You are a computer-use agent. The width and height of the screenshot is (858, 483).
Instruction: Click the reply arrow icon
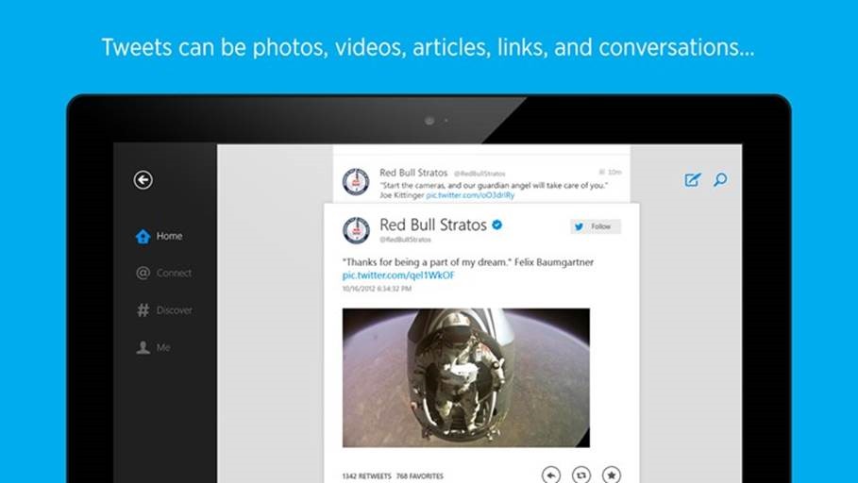(x=551, y=475)
